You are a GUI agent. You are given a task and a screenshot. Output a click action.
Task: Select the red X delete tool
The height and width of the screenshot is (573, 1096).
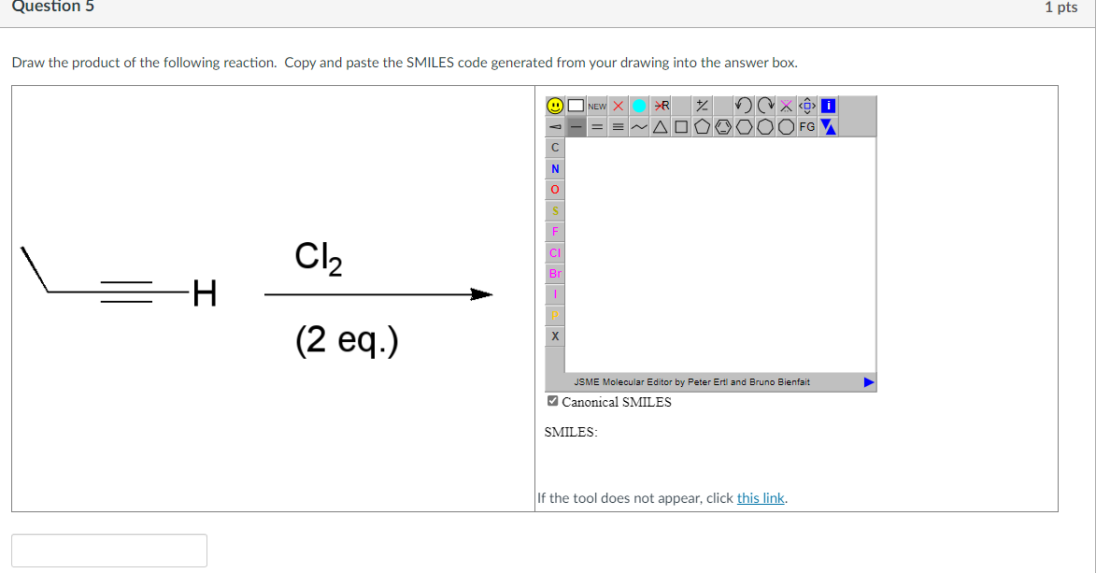(618, 106)
